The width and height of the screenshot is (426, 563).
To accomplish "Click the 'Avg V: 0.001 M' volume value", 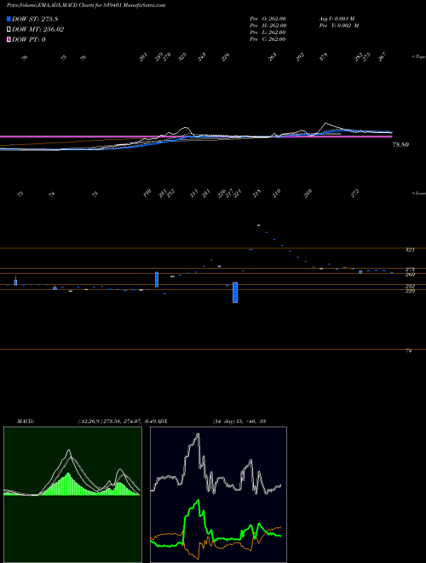I will tap(337, 19).
